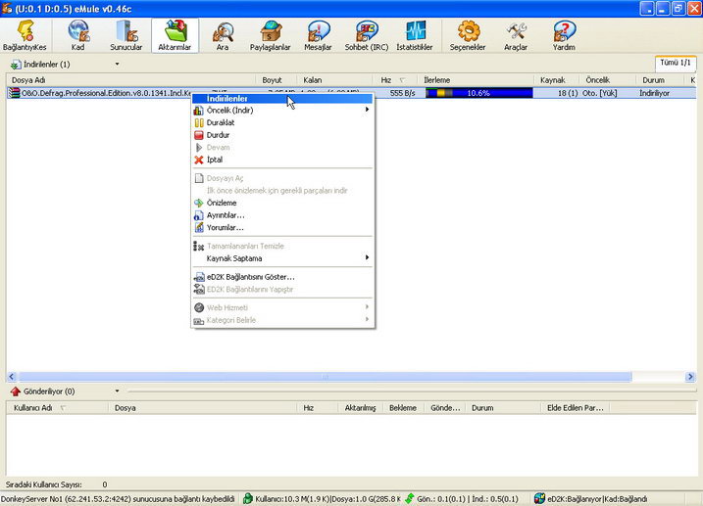703x506 pixels.
Task: Click the horizontal scrollbar thumb of downloads list
Action: [326, 377]
